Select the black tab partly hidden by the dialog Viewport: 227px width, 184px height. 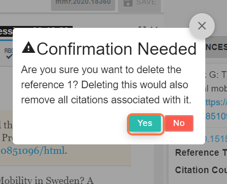click(6, 32)
